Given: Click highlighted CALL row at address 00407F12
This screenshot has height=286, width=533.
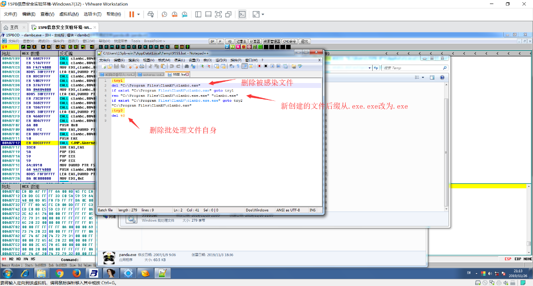Looking at the screenshot, I should pyautogui.click(x=48, y=143).
